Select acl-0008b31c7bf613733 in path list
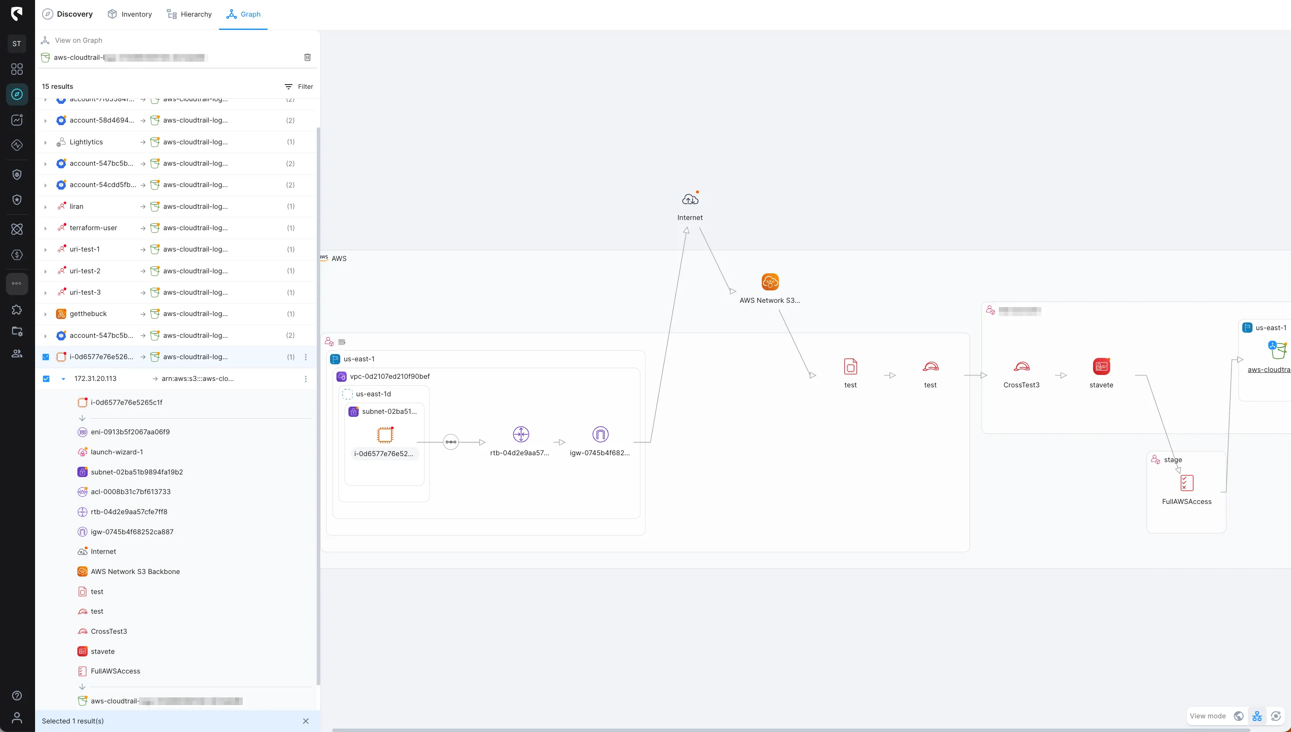This screenshot has height=732, width=1291. coord(130,492)
